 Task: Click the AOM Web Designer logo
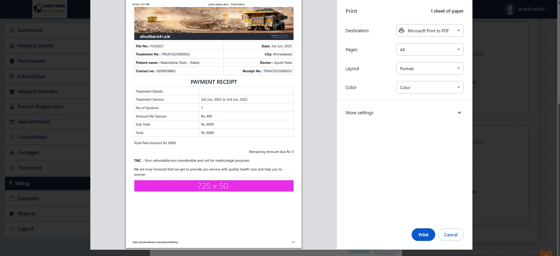[50, 9]
